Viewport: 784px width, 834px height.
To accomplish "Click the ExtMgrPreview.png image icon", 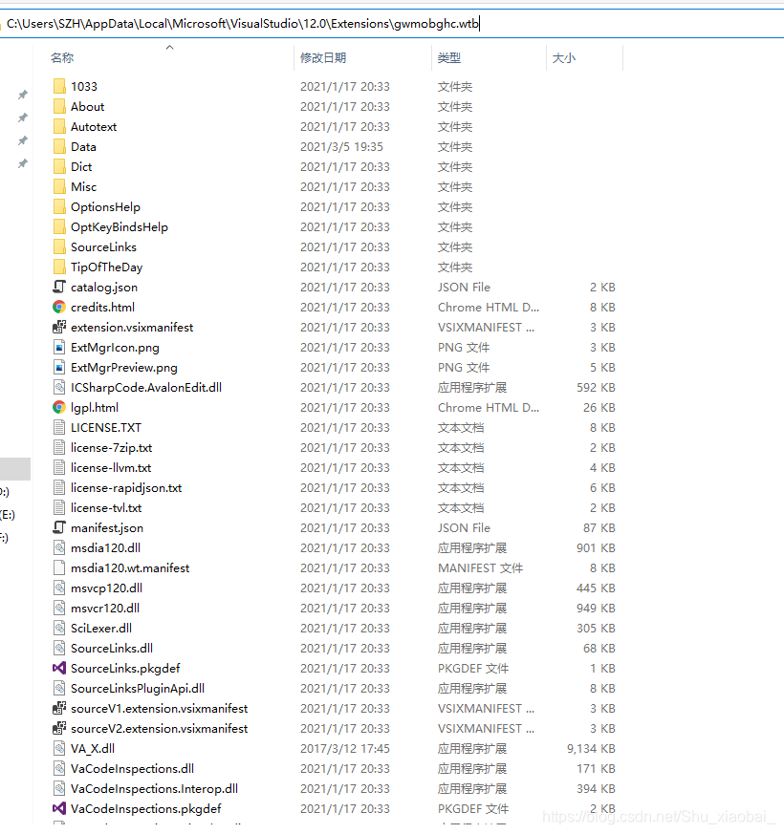I will coord(59,368).
